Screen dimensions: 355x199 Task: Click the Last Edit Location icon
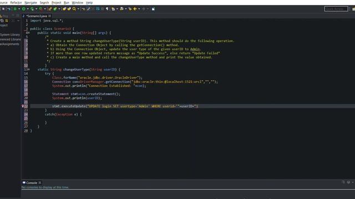coord(130,9)
